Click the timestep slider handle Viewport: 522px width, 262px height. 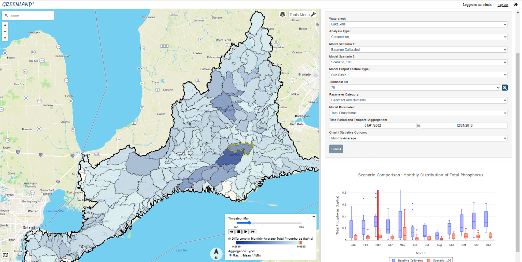(x=249, y=222)
